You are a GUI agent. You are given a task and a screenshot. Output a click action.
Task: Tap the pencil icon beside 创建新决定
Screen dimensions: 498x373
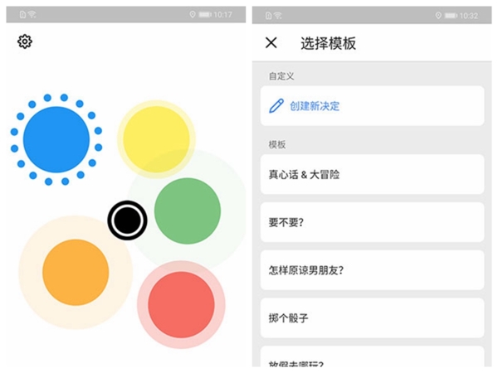click(276, 106)
